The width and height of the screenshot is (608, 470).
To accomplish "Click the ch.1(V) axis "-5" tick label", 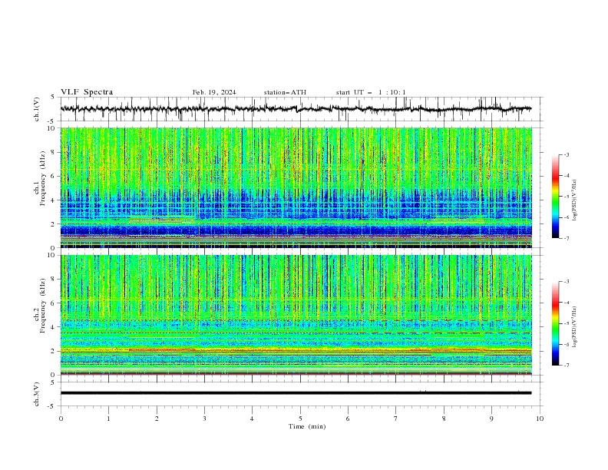I will coord(51,121).
